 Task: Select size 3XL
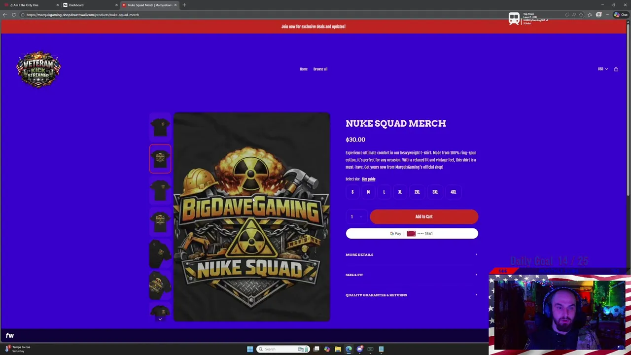coord(435,192)
